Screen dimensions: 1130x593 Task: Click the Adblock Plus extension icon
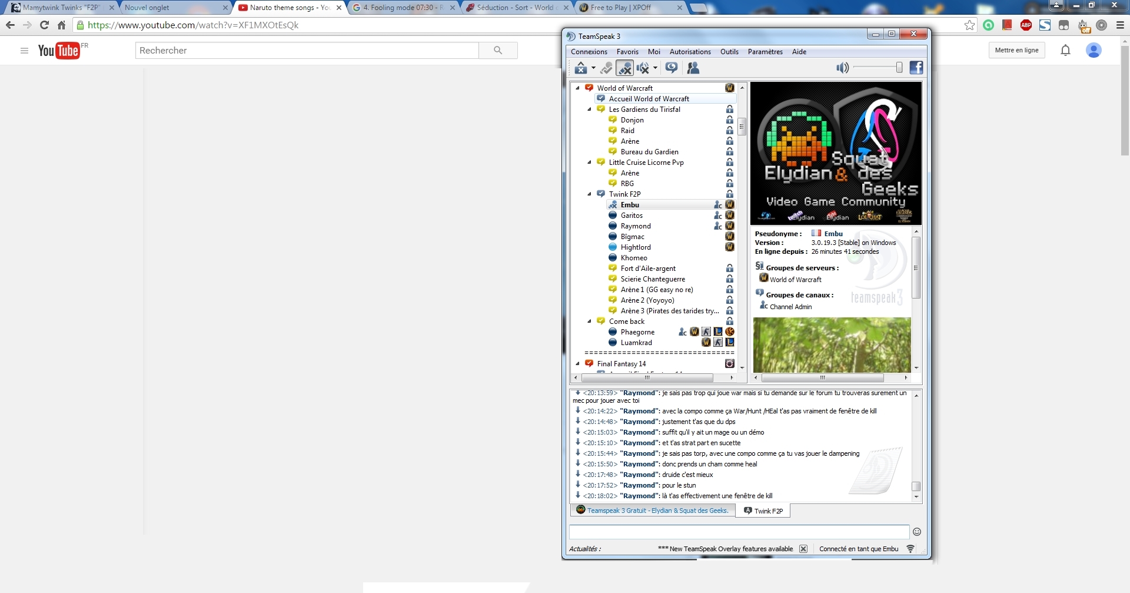tap(1026, 25)
